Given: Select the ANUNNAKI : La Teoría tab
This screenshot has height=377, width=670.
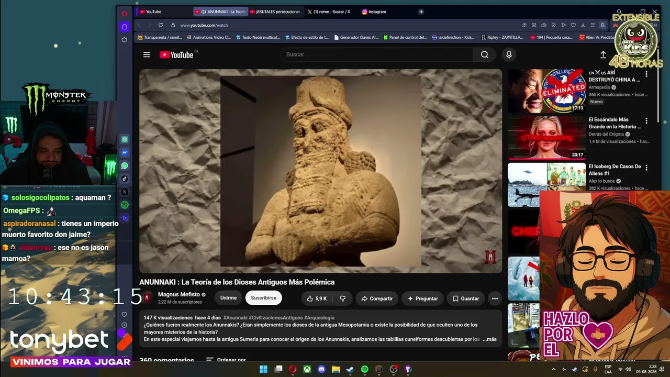Looking at the screenshot, I should [x=221, y=12].
